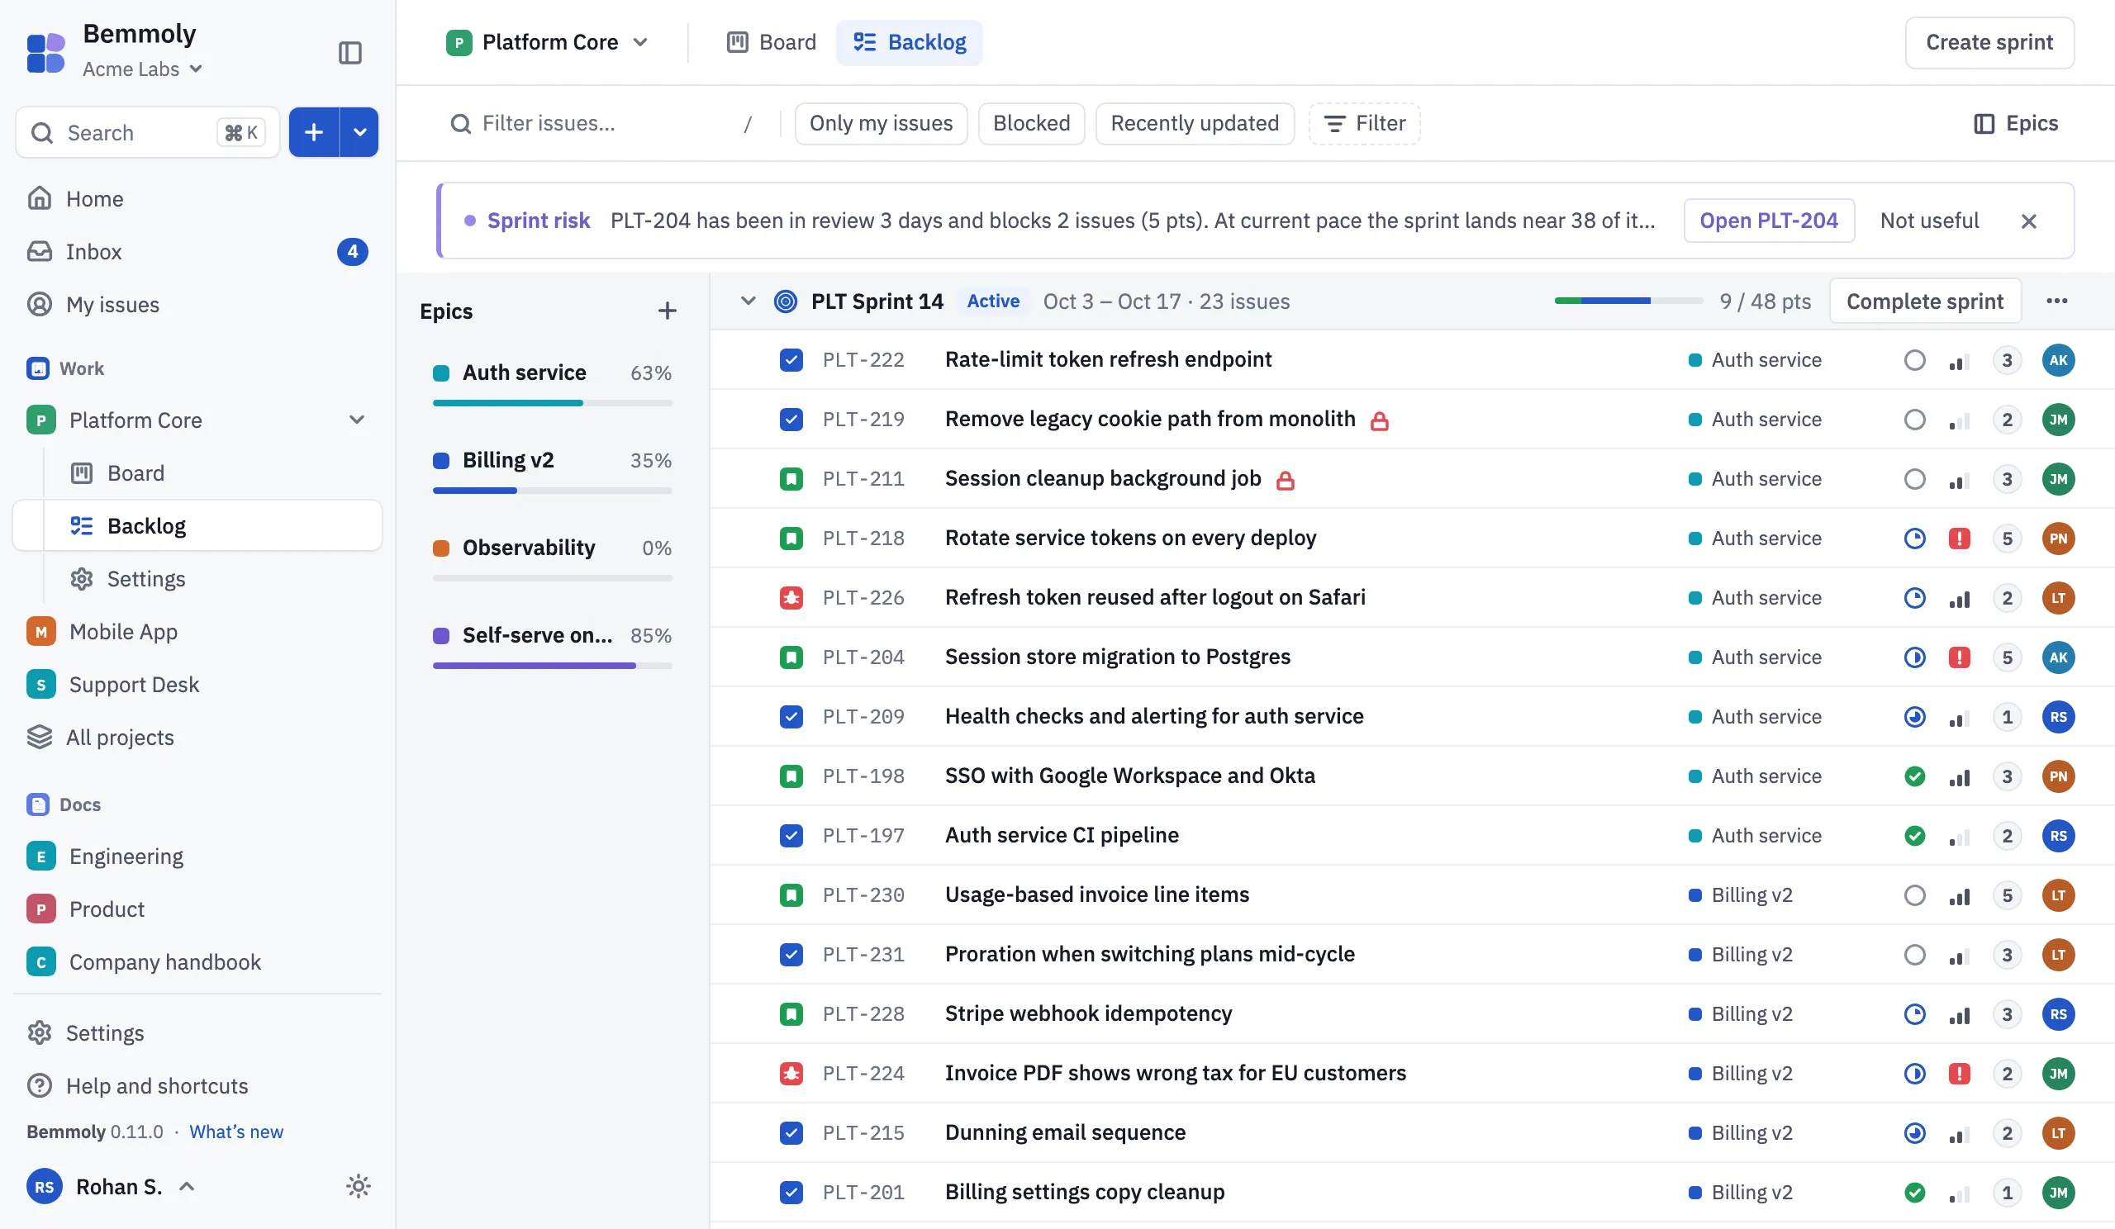Open Help and shortcuts
The height and width of the screenshot is (1229, 2115).
197,1085
